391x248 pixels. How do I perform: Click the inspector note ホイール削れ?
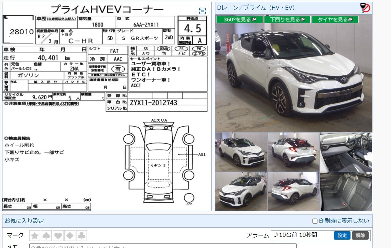(20, 145)
